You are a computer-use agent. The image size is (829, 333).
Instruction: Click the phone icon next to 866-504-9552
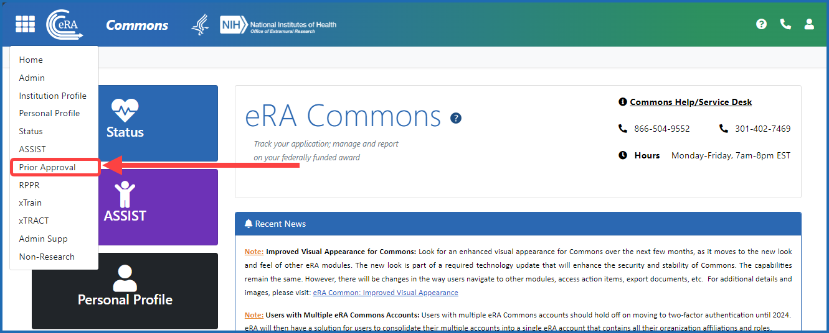pyautogui.click(x=622, y=129)
